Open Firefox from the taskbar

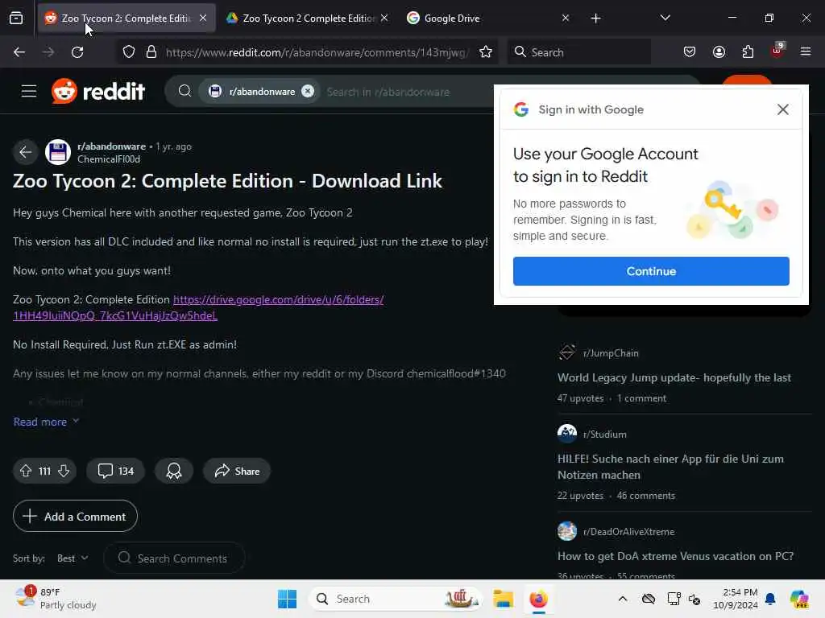tap(538, 599)
